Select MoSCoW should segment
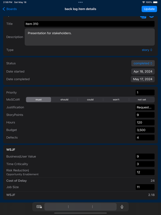This screenshot has height=215, width=161. tap(64, 100)
